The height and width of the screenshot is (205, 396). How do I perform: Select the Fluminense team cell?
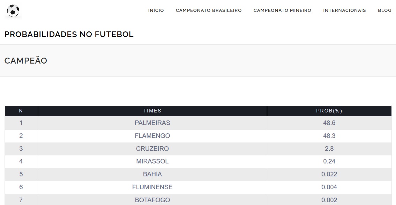point(152,187)
